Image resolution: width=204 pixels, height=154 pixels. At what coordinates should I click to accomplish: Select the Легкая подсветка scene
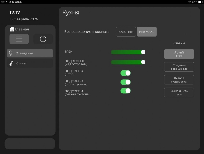click(179, 80)
